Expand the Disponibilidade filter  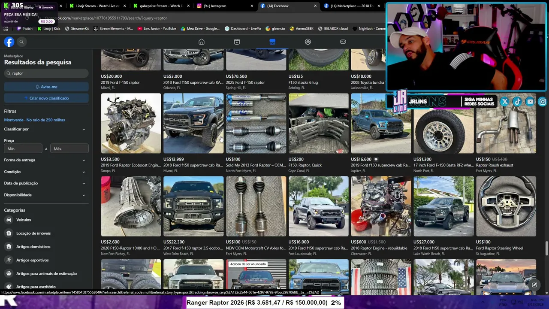[x=45, y=195]
